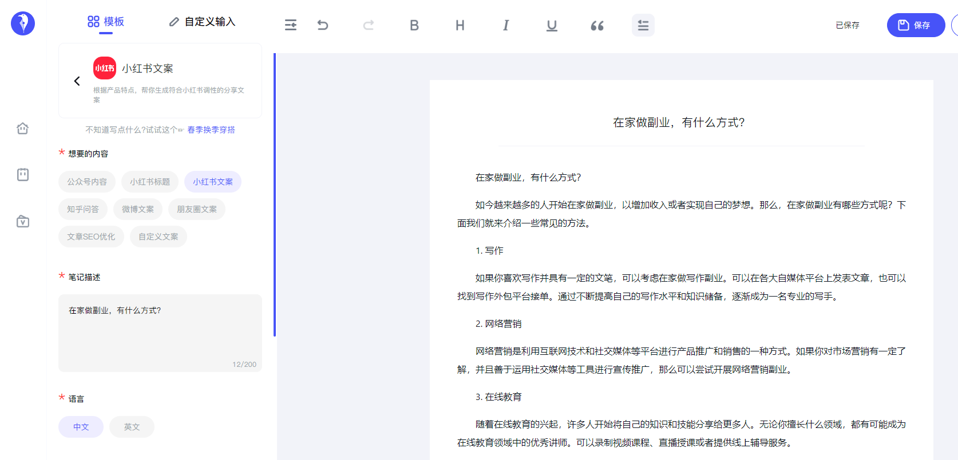This screenshot has height=460, width=958.
Task: Select the 自定义文案 content type
Action: [159, 237]
